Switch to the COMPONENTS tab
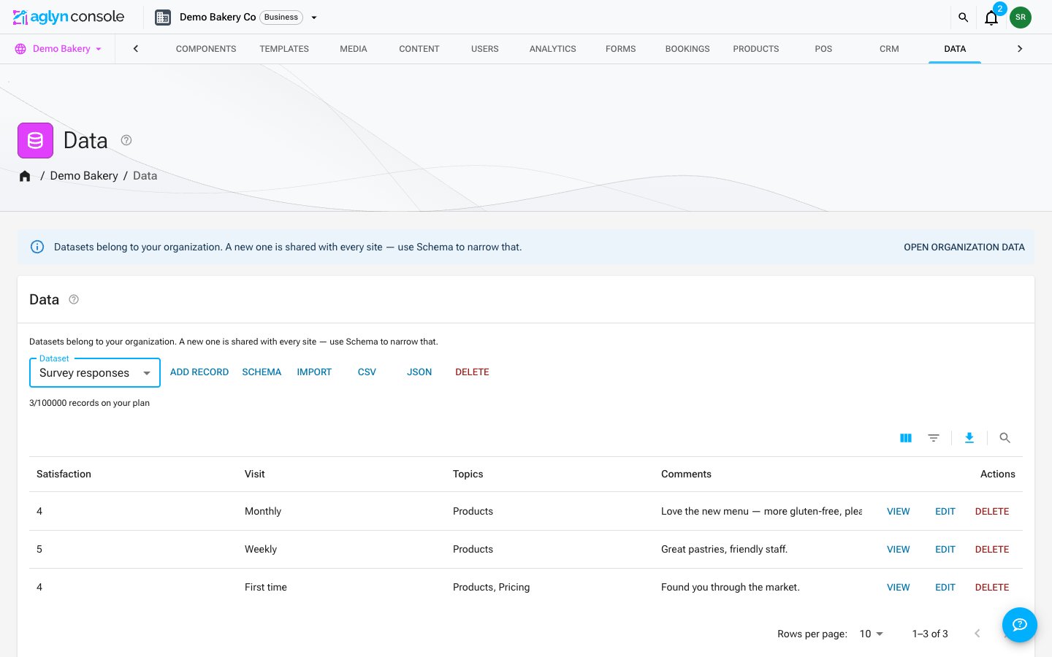The image size is (1052, 657). tap(206, 49)
